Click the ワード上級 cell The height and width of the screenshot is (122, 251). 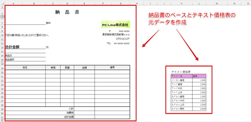coord(181,92)
